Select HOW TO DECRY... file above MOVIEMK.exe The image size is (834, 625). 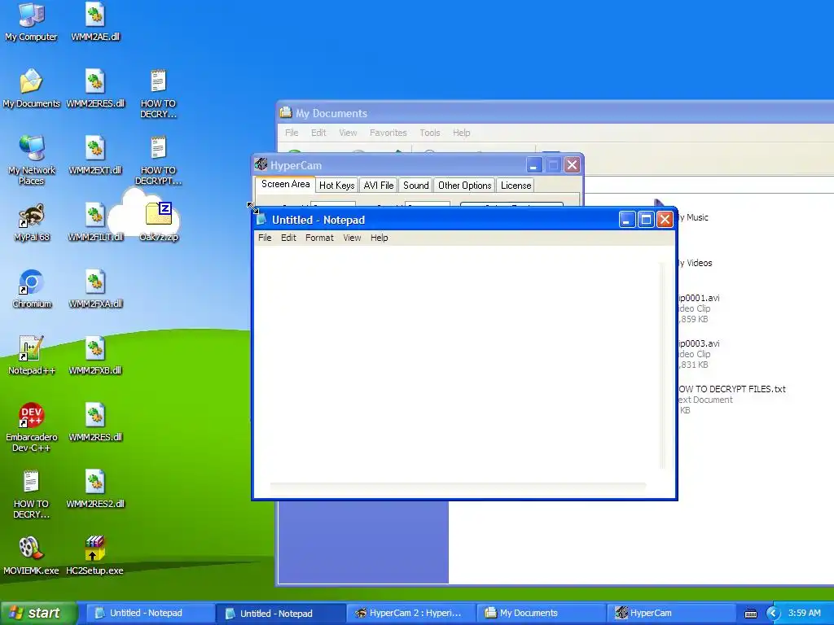click(x=32, y=494)
